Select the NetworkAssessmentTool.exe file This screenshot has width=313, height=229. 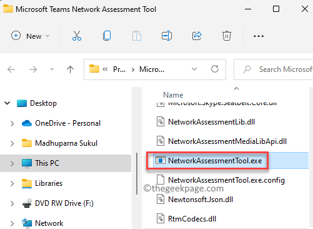tap(215, 161)
